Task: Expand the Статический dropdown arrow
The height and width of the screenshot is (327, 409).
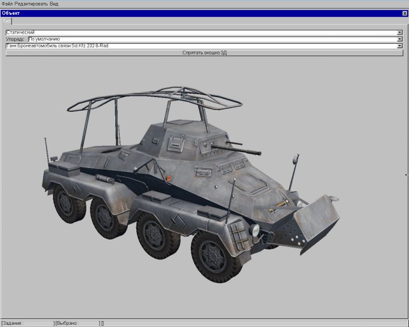Action: pos(400,32)
